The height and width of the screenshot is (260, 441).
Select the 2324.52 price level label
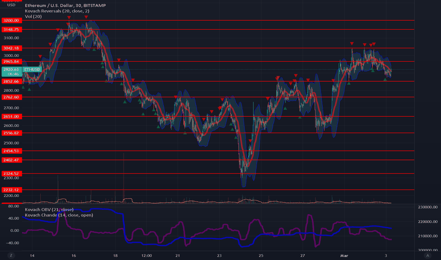click(x=11, y=173)
